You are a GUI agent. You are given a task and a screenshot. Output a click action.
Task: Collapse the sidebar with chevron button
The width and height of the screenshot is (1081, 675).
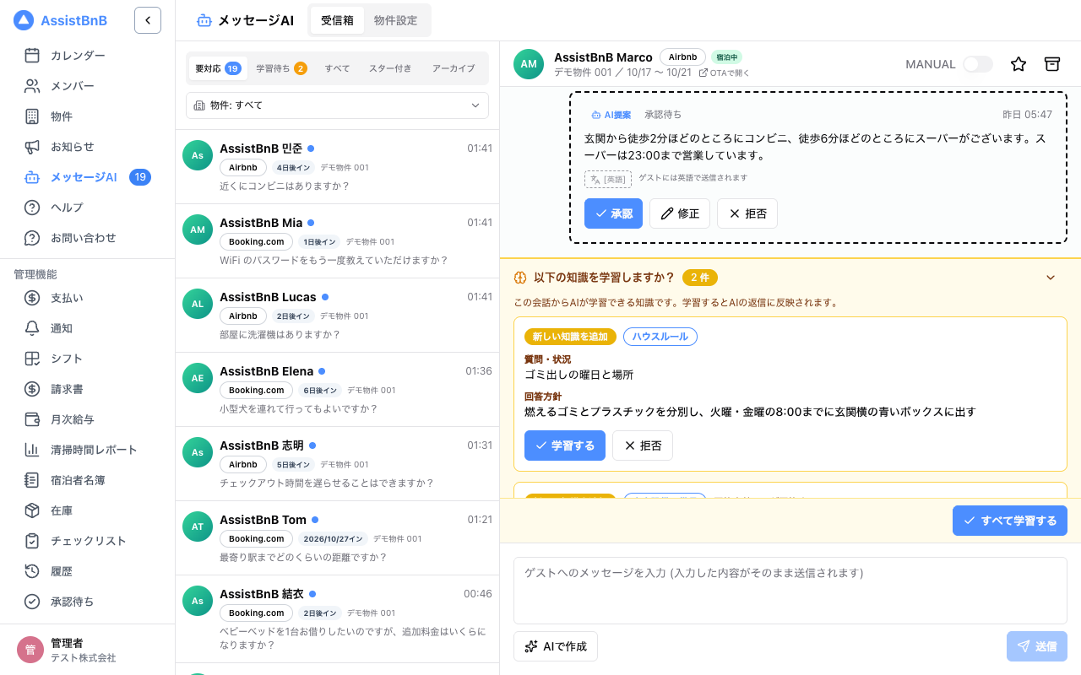pos(148,20)
